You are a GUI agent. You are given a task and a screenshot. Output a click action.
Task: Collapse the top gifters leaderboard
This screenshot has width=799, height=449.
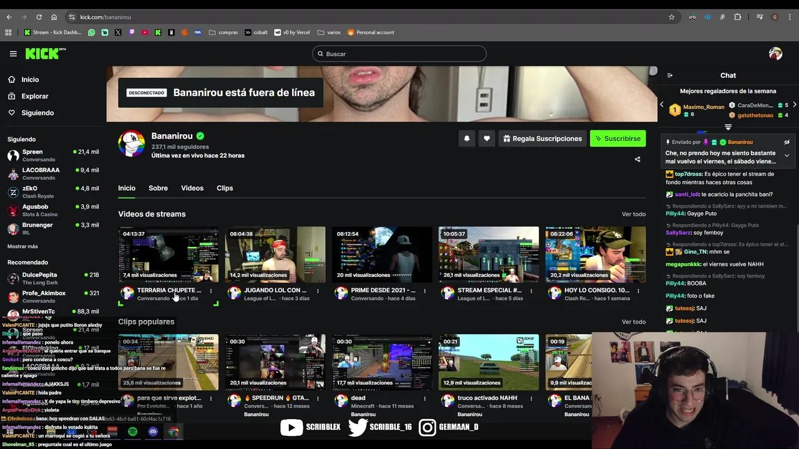point(728,127)
